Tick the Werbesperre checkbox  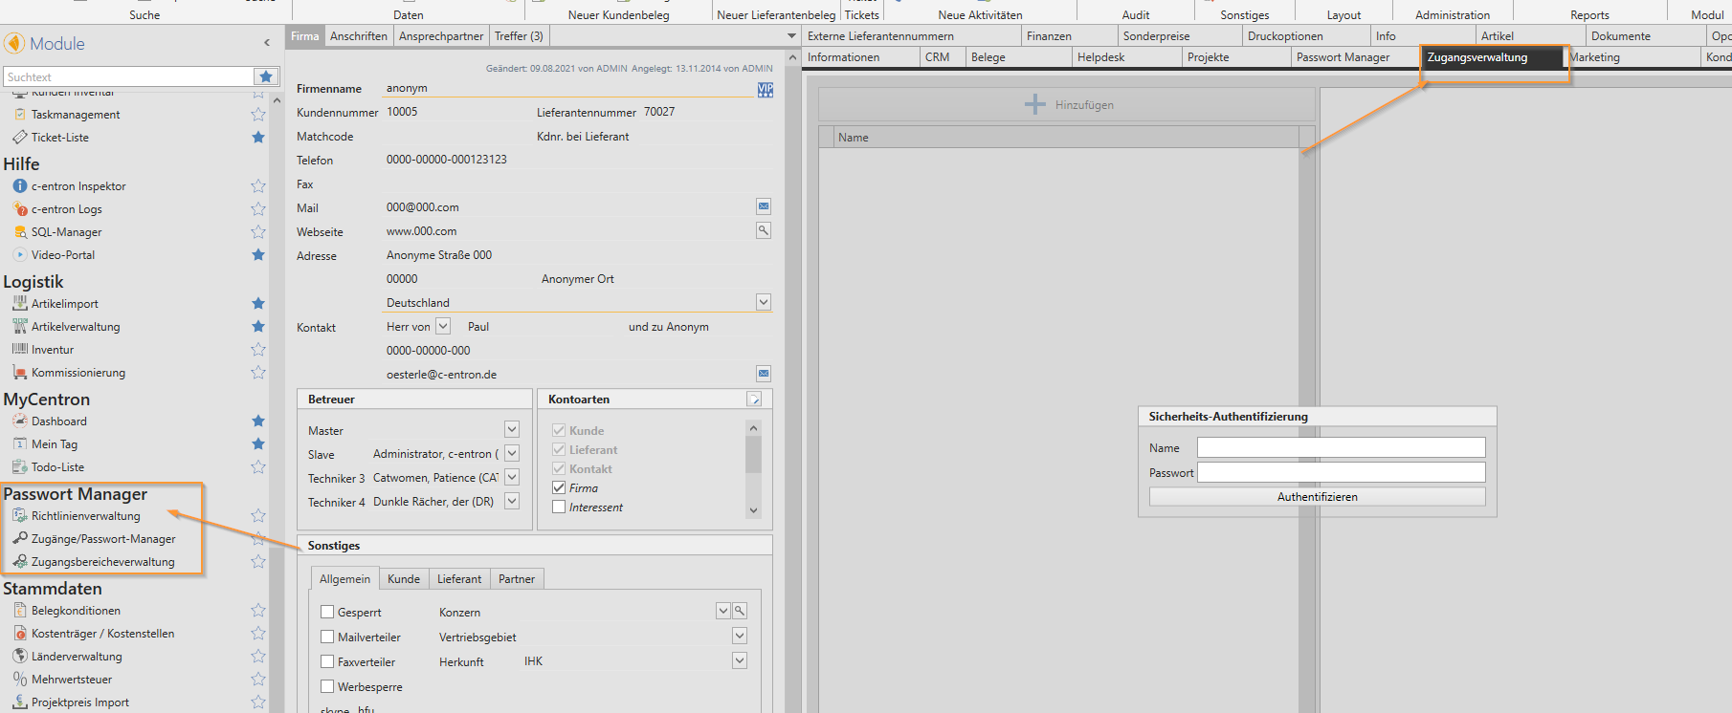(327, 686)
